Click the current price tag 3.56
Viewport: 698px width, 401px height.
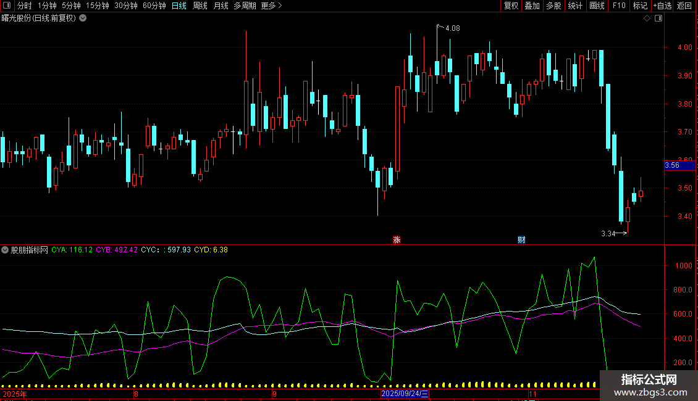tap(679, 165)
